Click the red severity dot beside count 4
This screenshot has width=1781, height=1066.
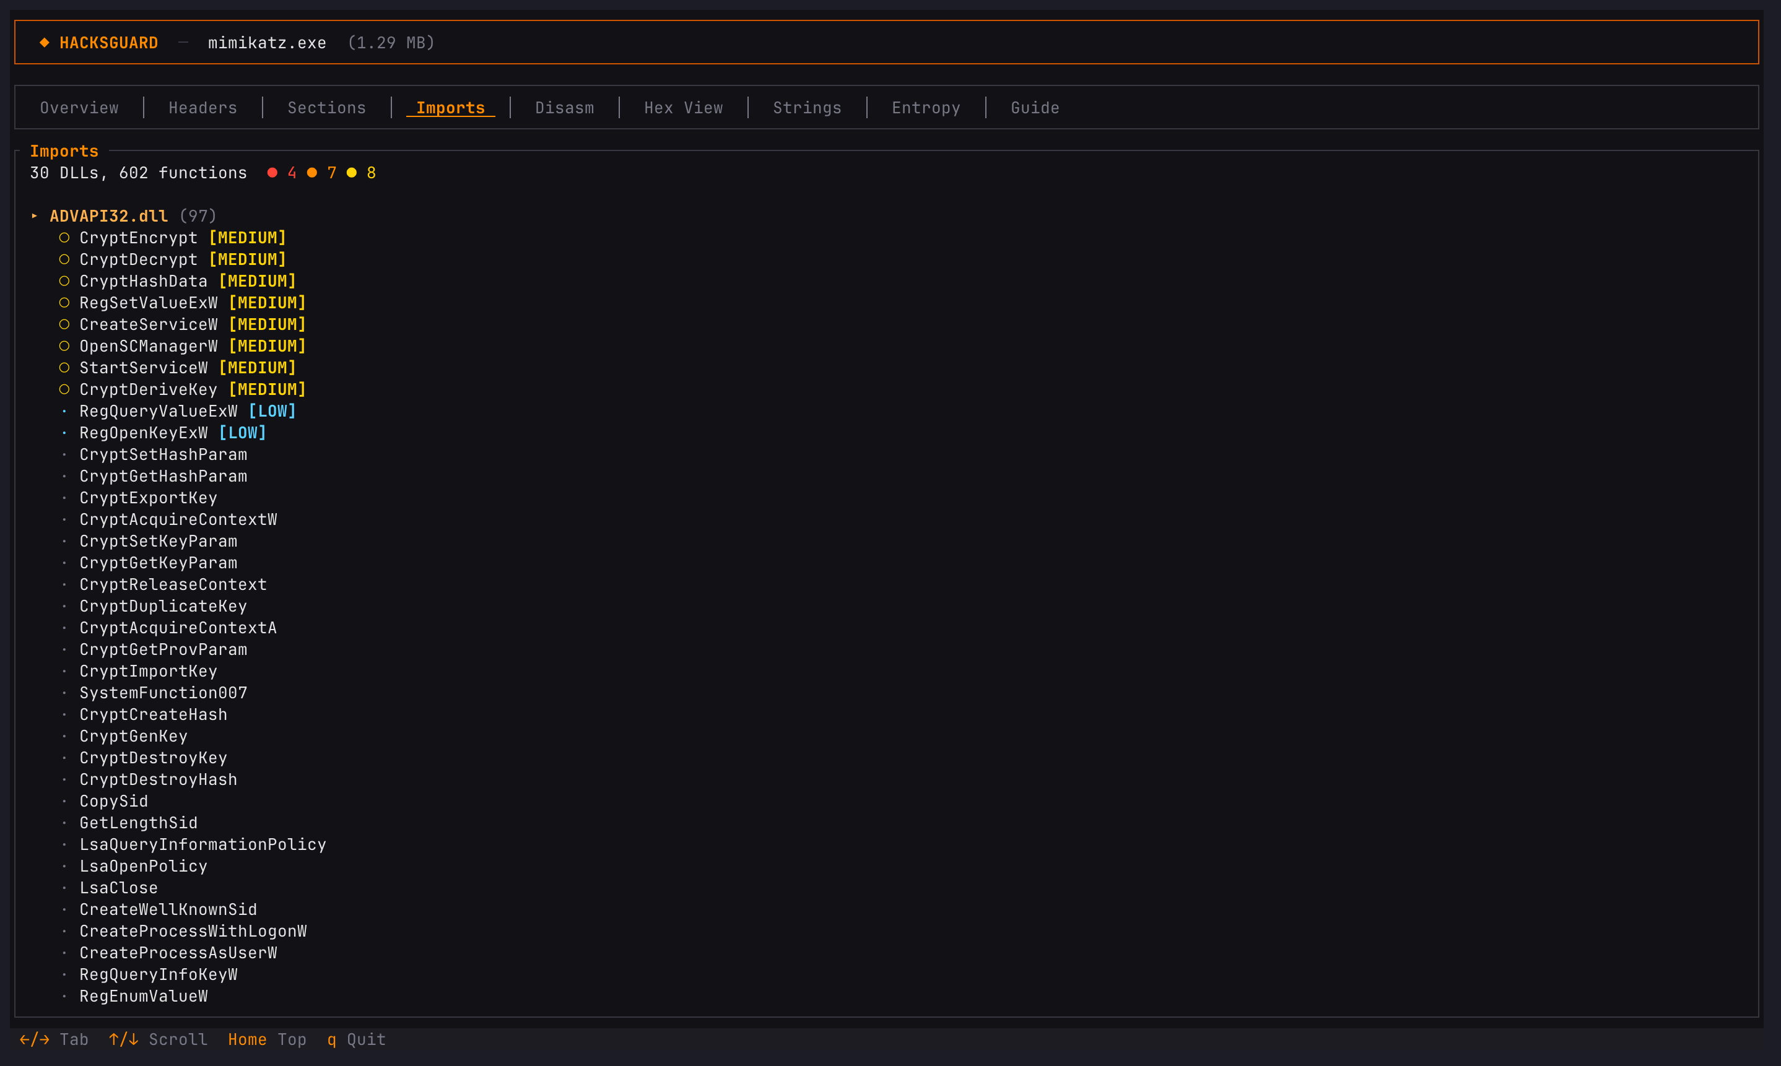tap(272, 172)
